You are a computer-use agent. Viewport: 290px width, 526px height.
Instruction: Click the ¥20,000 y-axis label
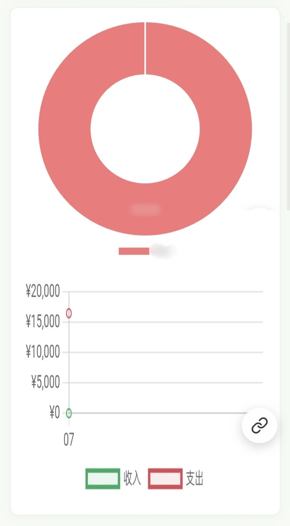43,291
